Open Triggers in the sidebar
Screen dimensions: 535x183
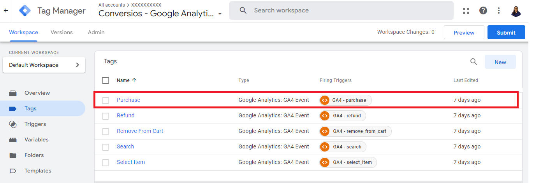point(35,124)
